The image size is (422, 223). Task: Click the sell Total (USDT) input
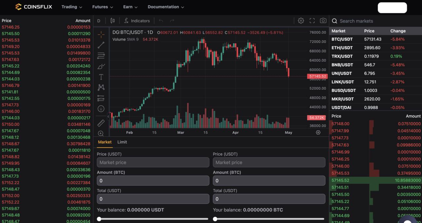(x=269, y=199)
